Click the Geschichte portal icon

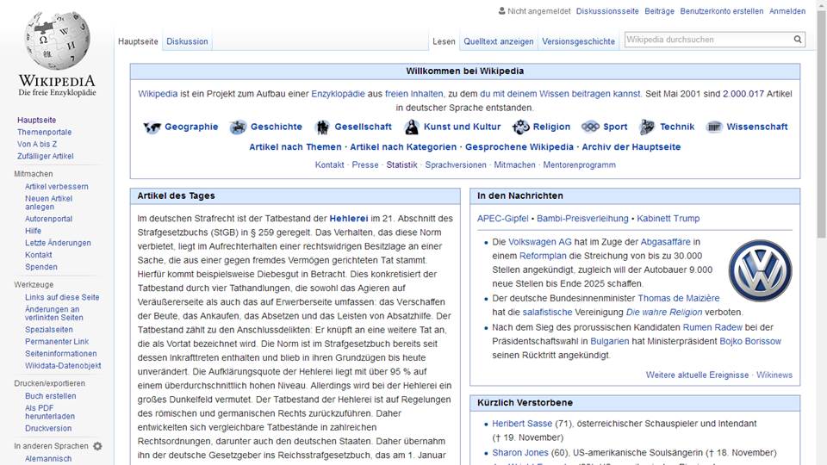pos(238,127)
